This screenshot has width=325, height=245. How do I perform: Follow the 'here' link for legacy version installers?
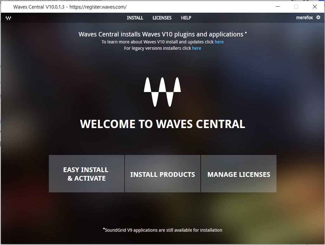click(x=197, y=48)
